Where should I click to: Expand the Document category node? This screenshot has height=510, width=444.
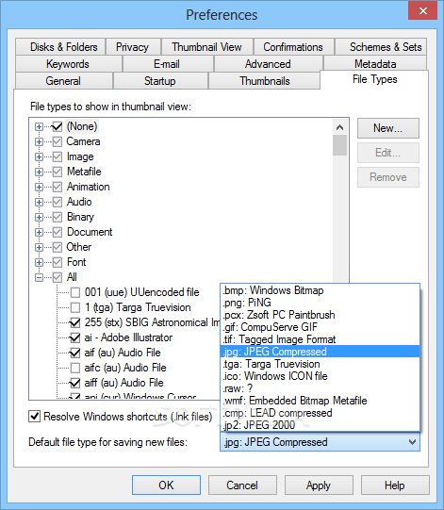39,232
